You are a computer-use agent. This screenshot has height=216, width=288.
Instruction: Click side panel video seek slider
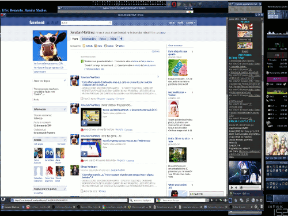coord(250,187)
